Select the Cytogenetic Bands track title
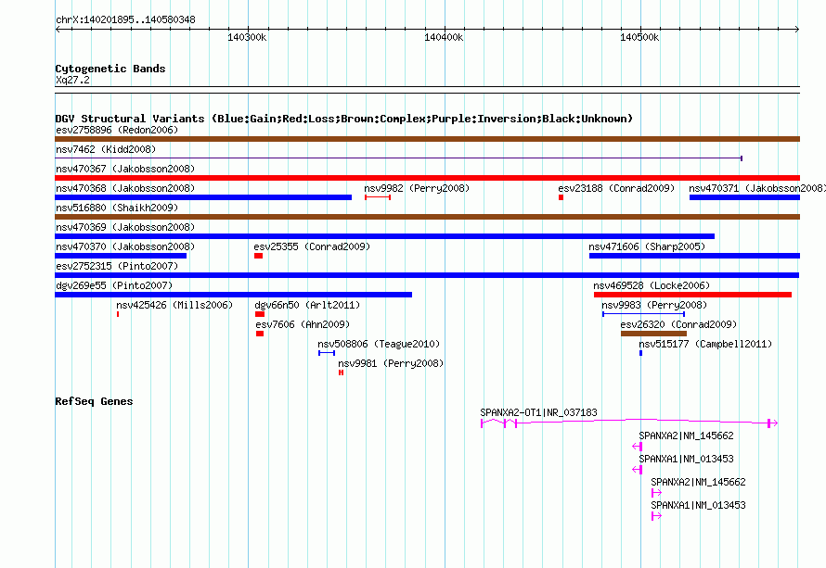Screen dimensions: 826x568 tap(110, 69)
